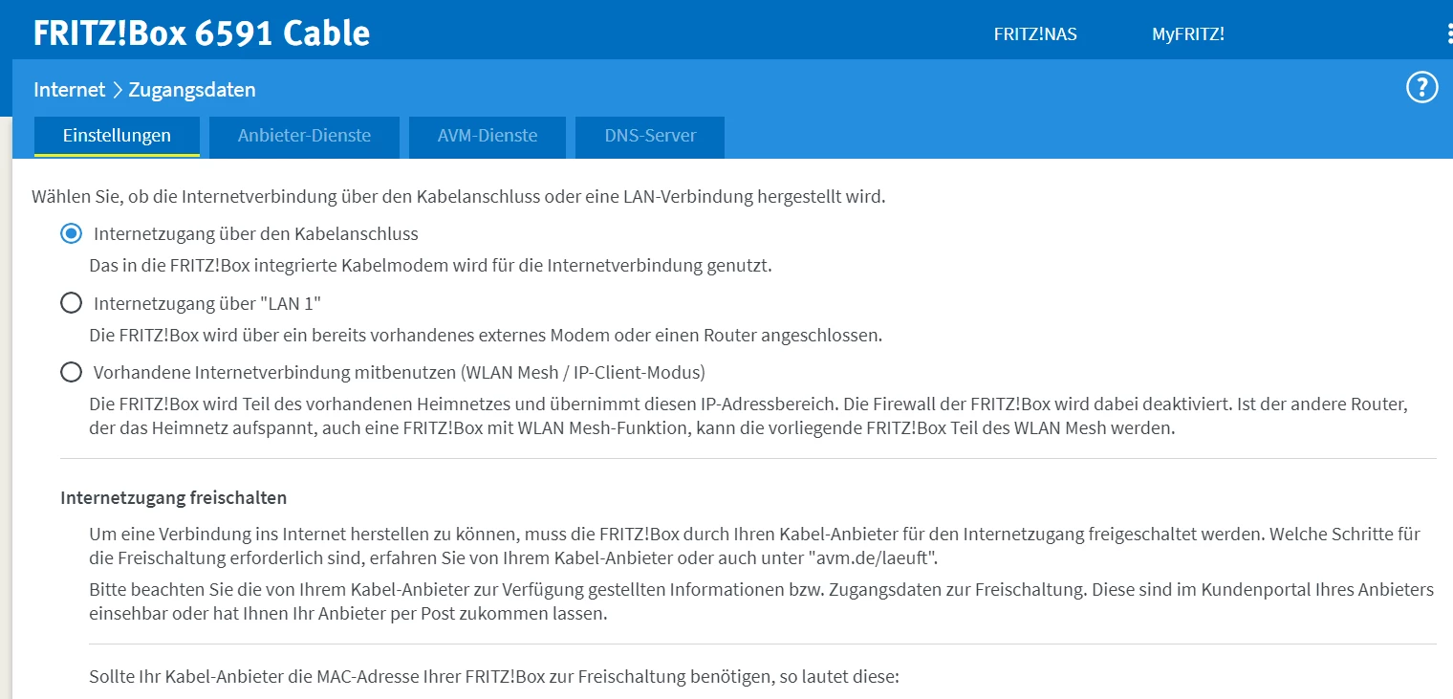This screenshot has height=699, width=1453.
Task: Click the description about externes Modem oder Router
Action: [486, 336]
